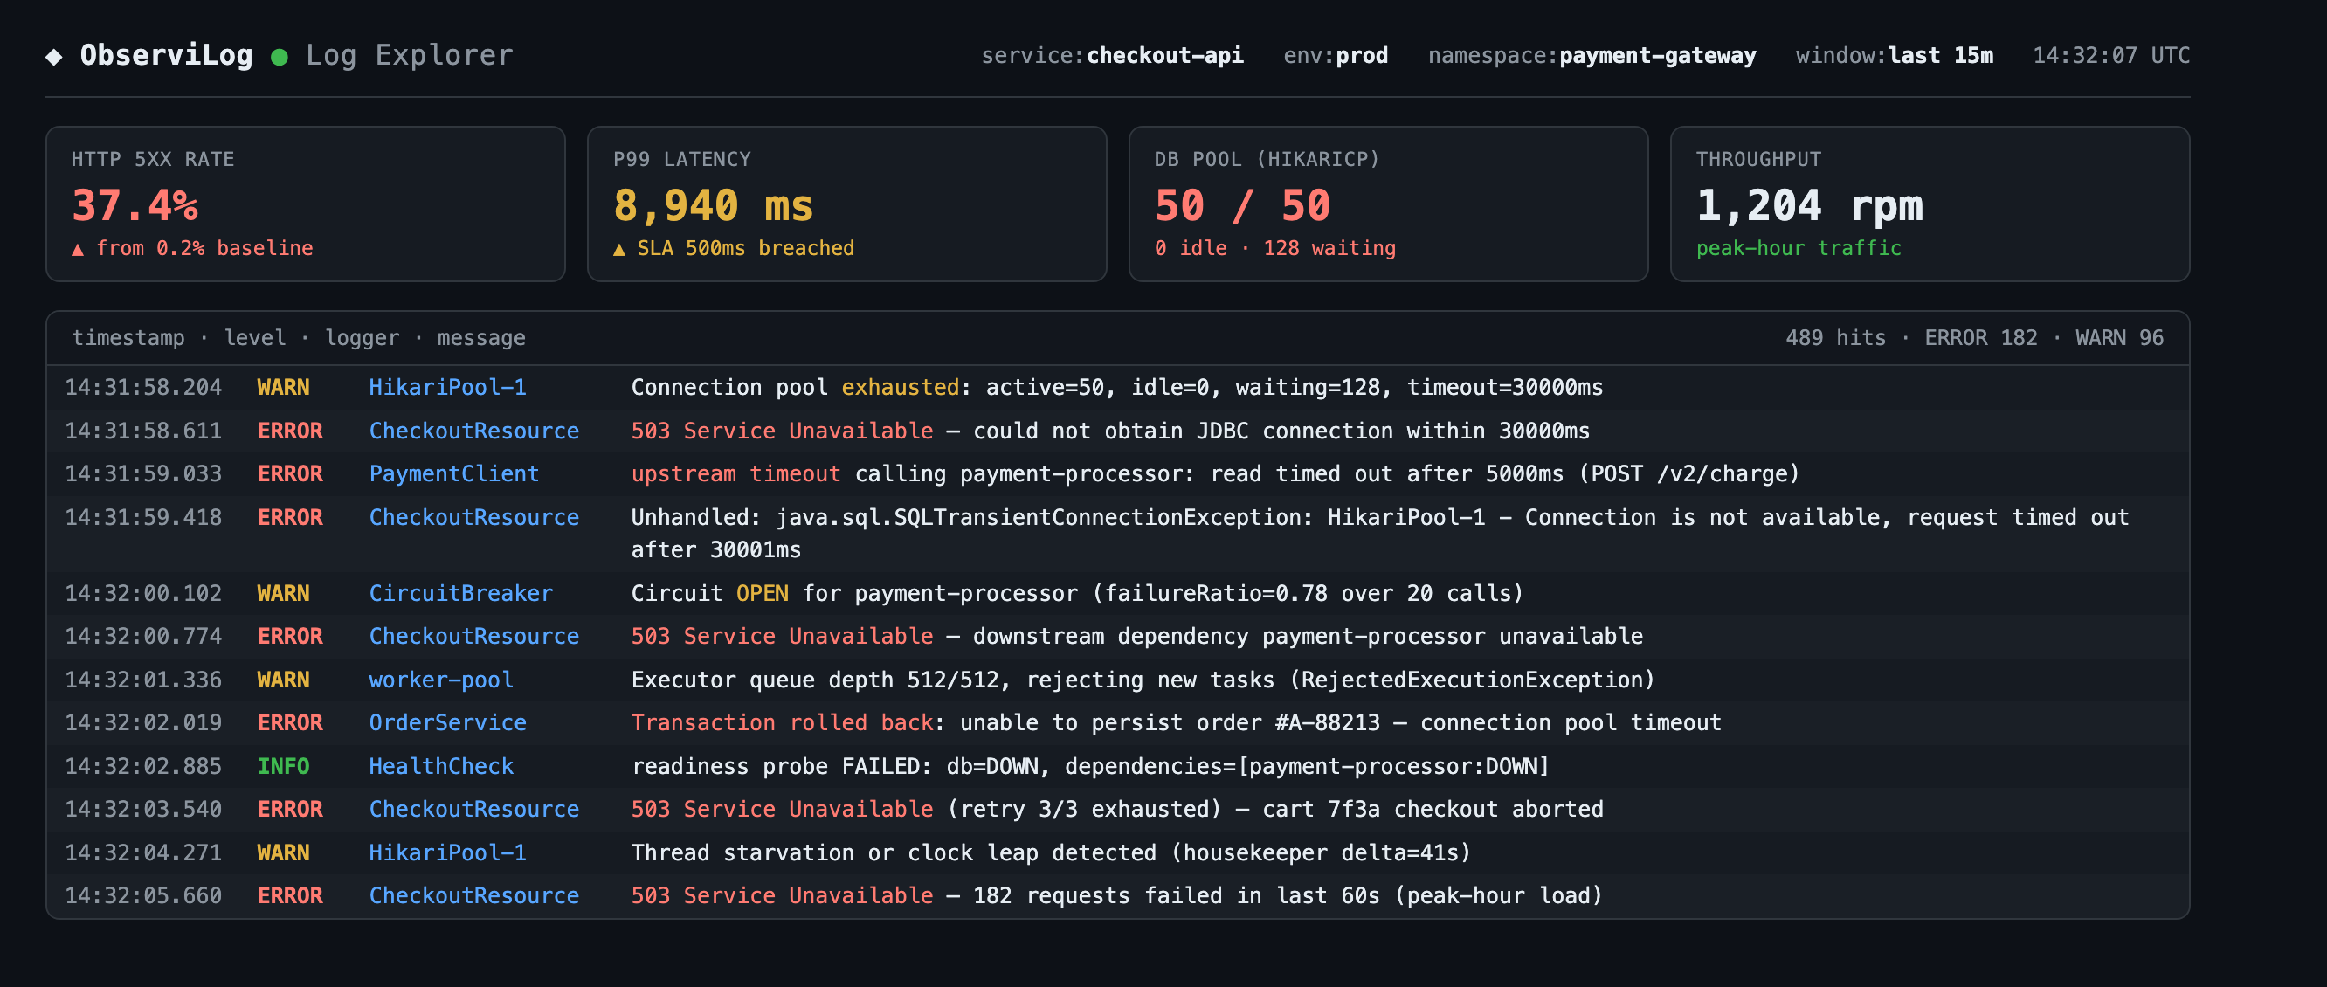Click the 14:32:04.271 timestamp
Viewport: 2327px width, 987px height.
coord(142,853)
